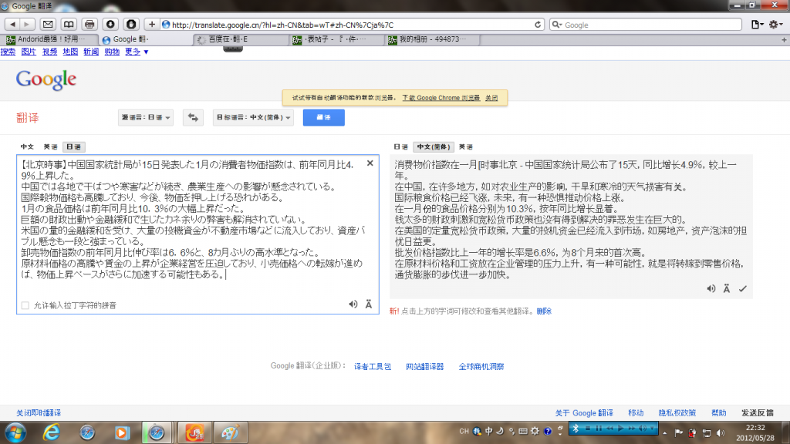The width and height of the screenshot is (790, 444).
Task: Open the volume control in system tray
Action: coord(721,433)
